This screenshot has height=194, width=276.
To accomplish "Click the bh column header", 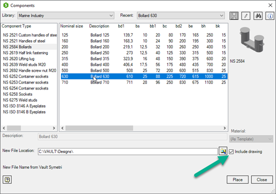I will (203, 26).
